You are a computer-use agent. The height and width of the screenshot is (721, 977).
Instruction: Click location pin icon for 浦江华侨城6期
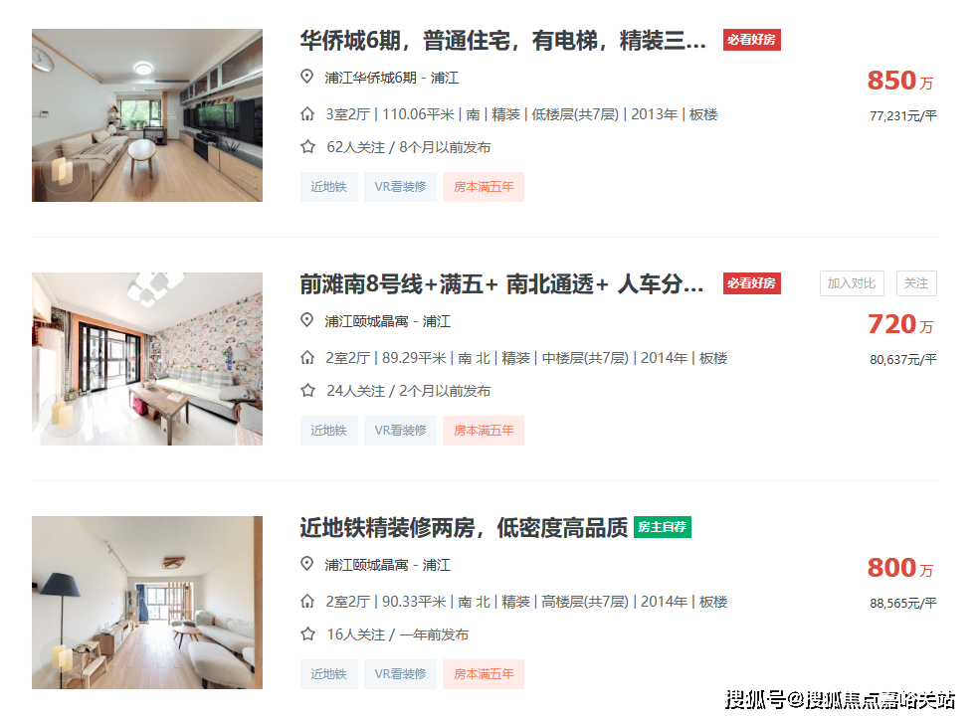click(x=306, y=77)
